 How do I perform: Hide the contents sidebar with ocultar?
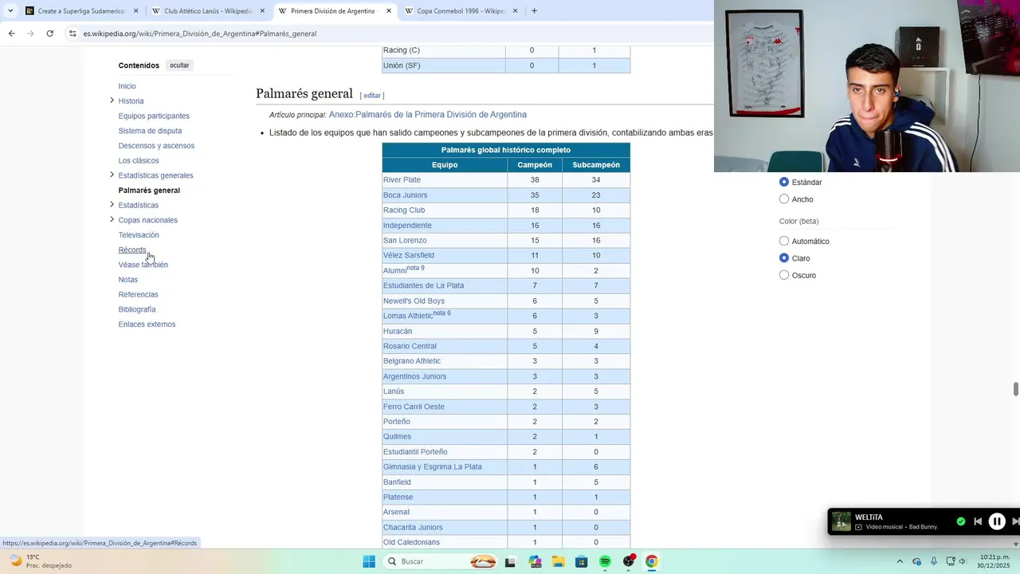pos(179,65)
